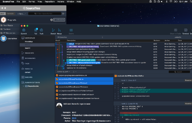Viewport: 192px width, 123px height.
Task: Open the Window menu
Action: tap(70, 2)
